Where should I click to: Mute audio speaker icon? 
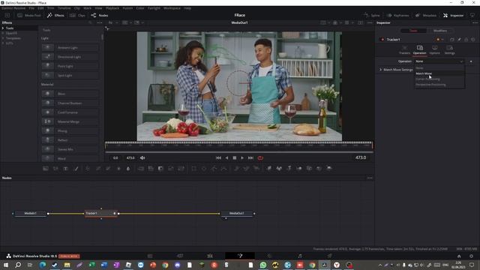point(142,158)
